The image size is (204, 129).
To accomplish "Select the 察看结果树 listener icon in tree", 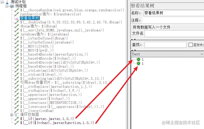I will (17, 18).
